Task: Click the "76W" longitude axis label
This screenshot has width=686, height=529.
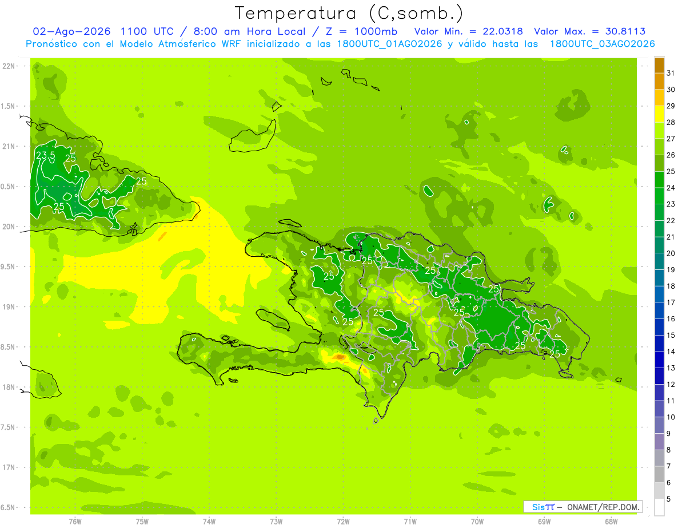Action: [75, 521]
